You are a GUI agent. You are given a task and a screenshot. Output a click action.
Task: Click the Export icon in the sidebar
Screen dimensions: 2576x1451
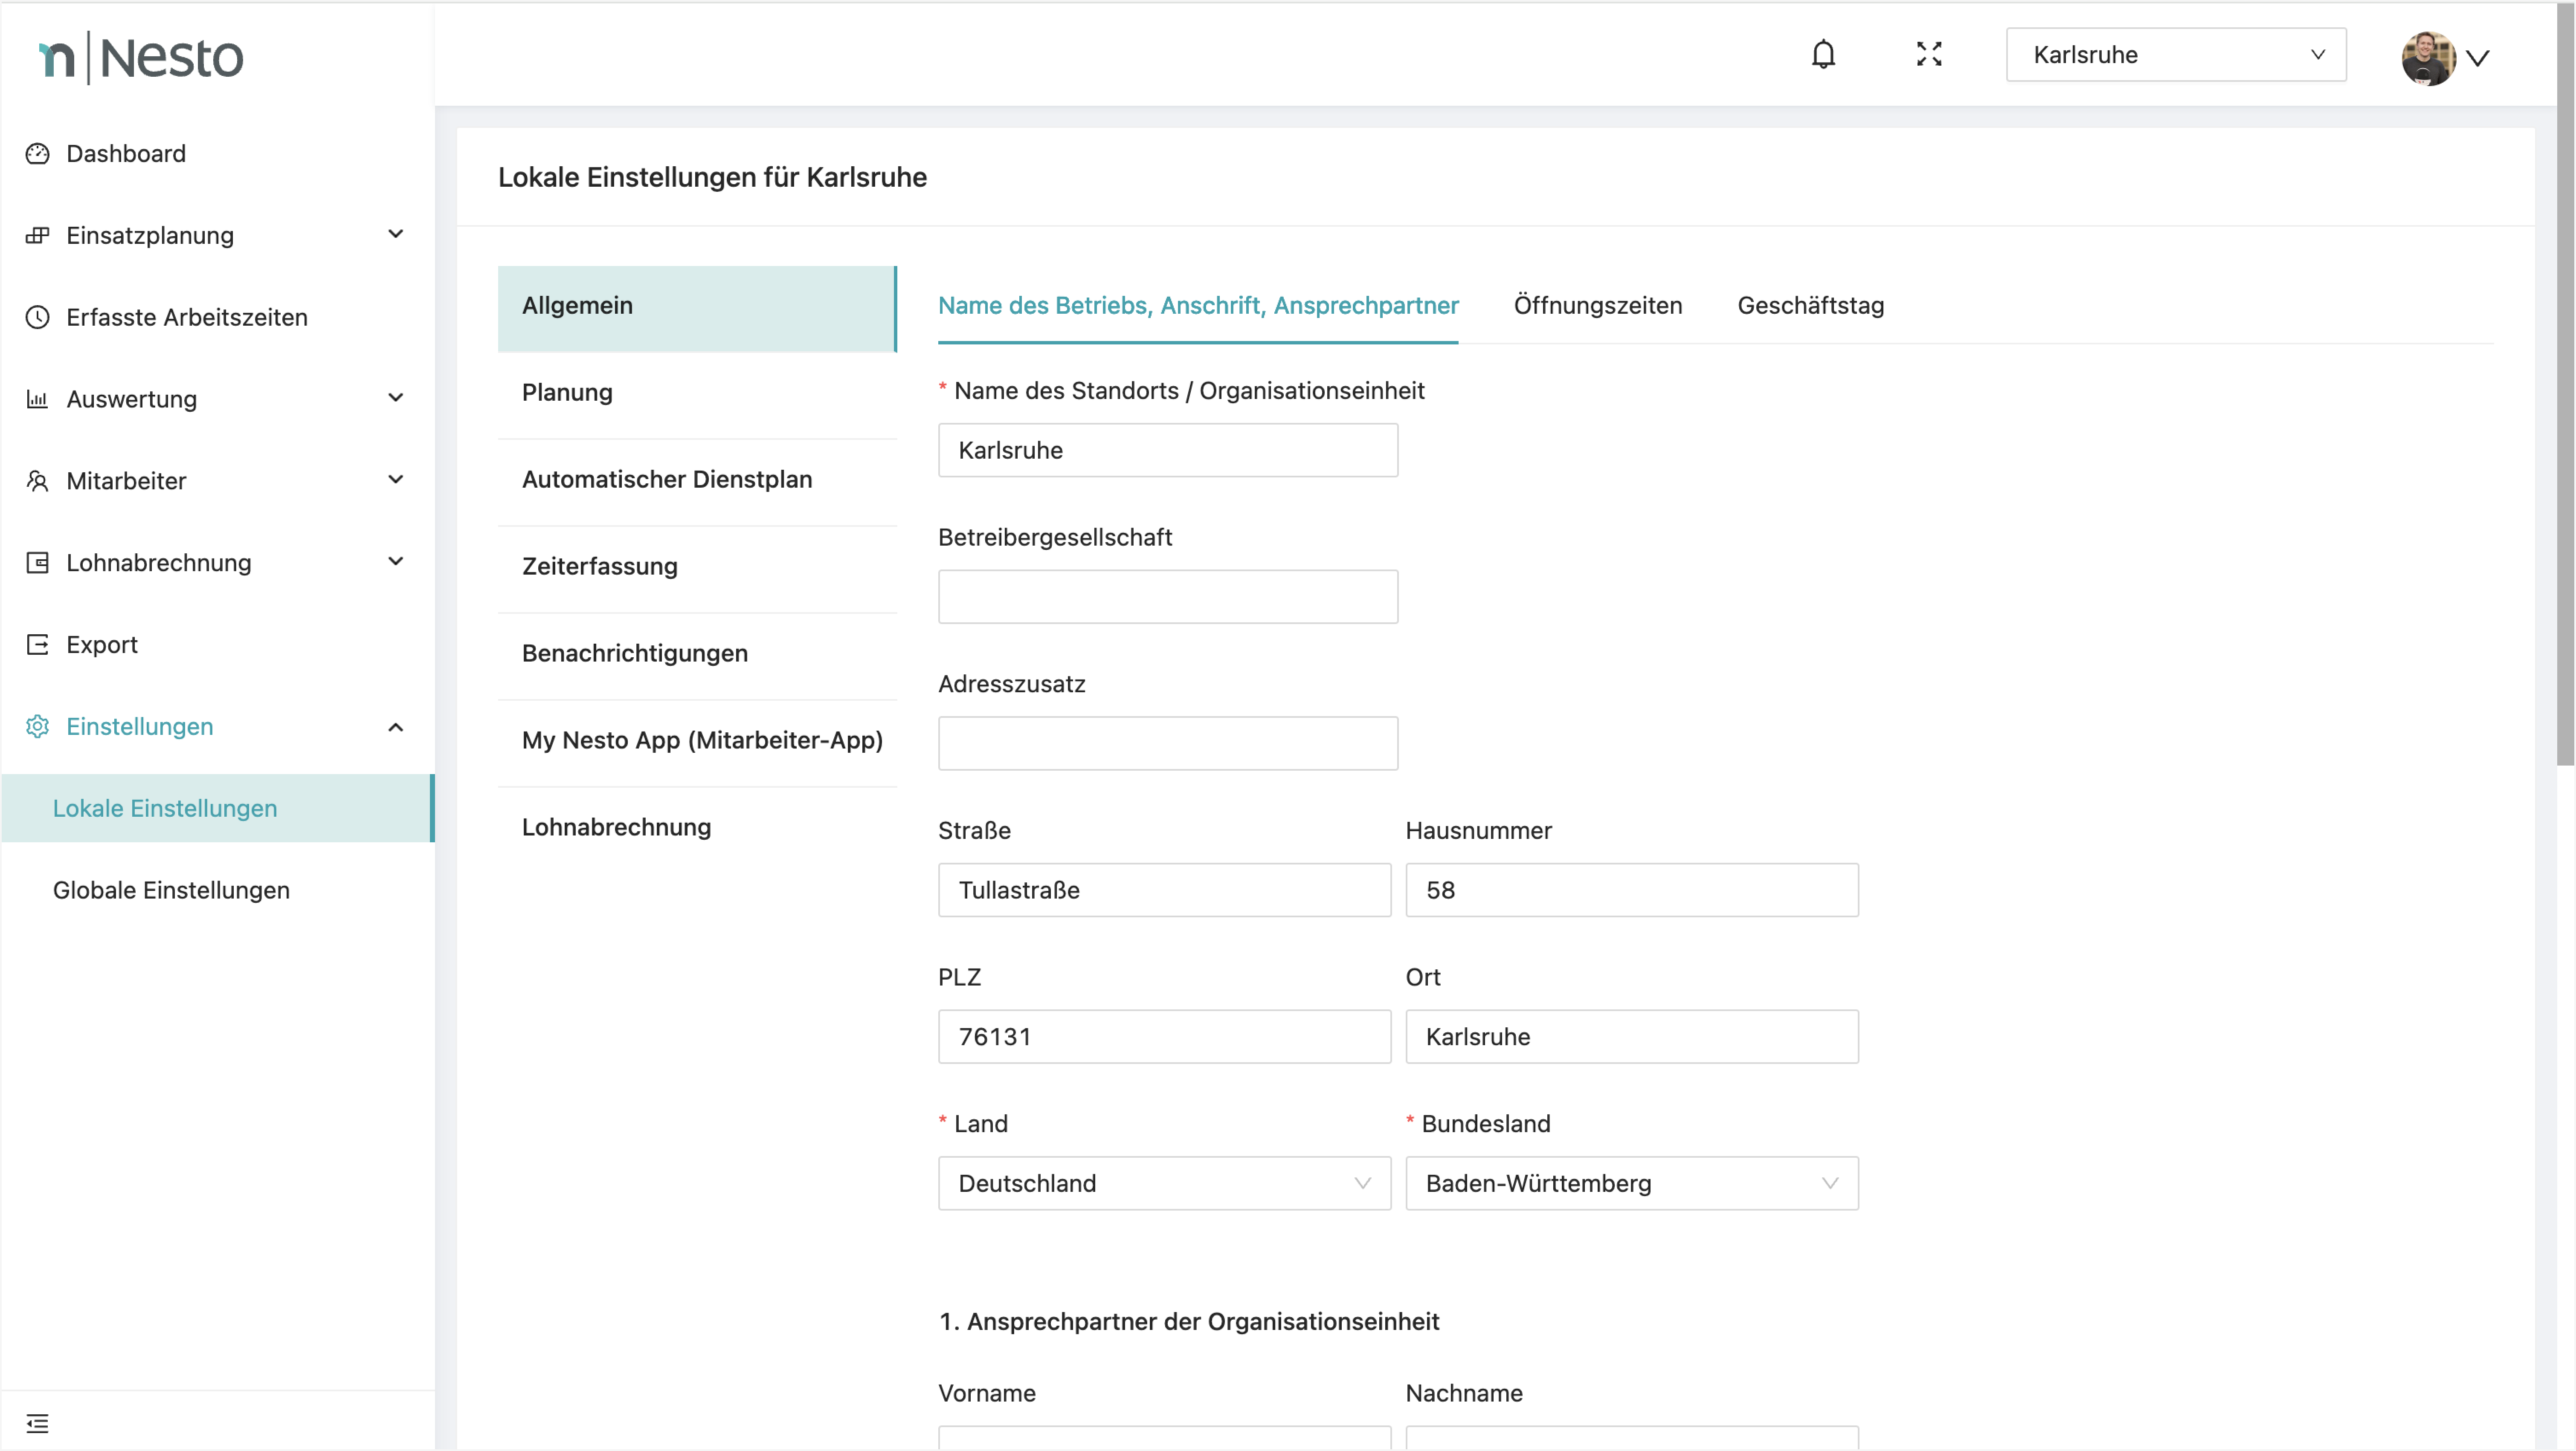[37, 644]
